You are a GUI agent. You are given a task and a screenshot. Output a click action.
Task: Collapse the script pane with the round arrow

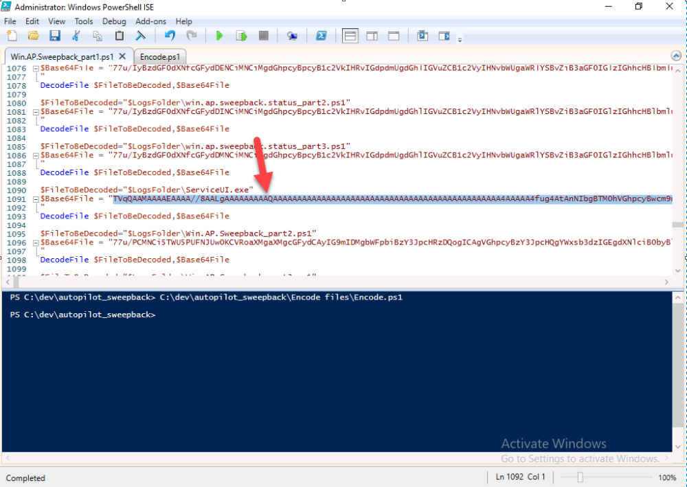click(676, 56)
